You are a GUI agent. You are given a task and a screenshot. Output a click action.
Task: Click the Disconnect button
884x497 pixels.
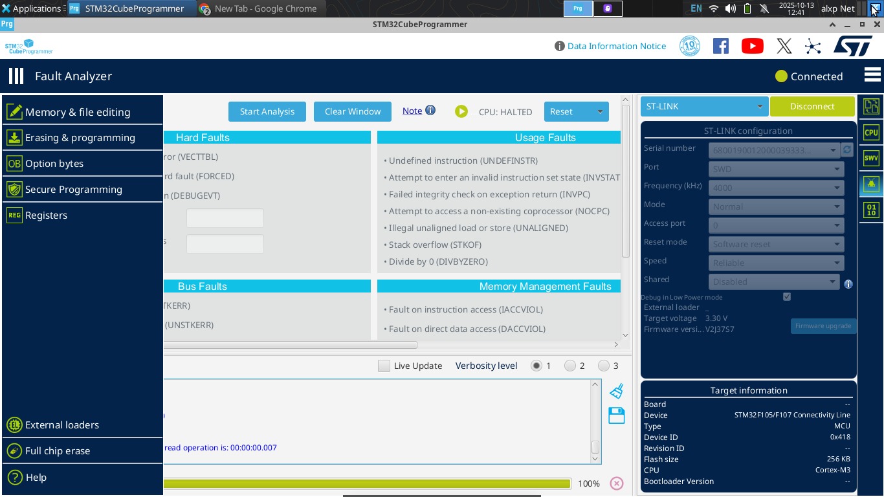(x=812, y=106)
